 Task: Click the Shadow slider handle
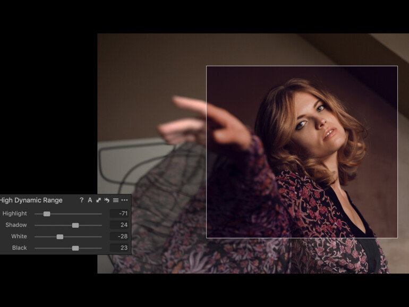[x=75, y=225]
